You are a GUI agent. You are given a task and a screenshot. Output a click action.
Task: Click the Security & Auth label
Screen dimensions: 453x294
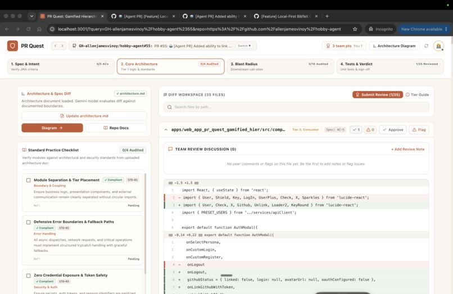pyautogui.click(x=46, y=287)
